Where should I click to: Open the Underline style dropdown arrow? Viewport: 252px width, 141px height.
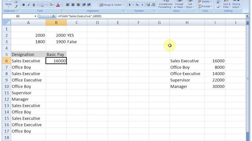[x=37, y=5]
